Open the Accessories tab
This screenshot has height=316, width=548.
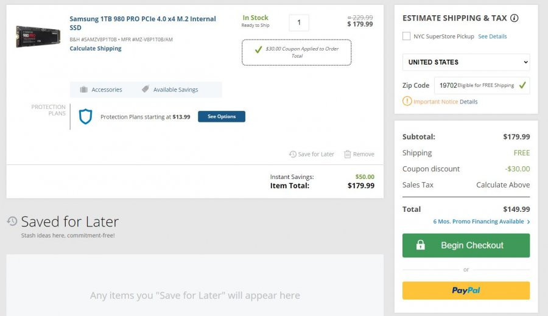tap(101, 90)
